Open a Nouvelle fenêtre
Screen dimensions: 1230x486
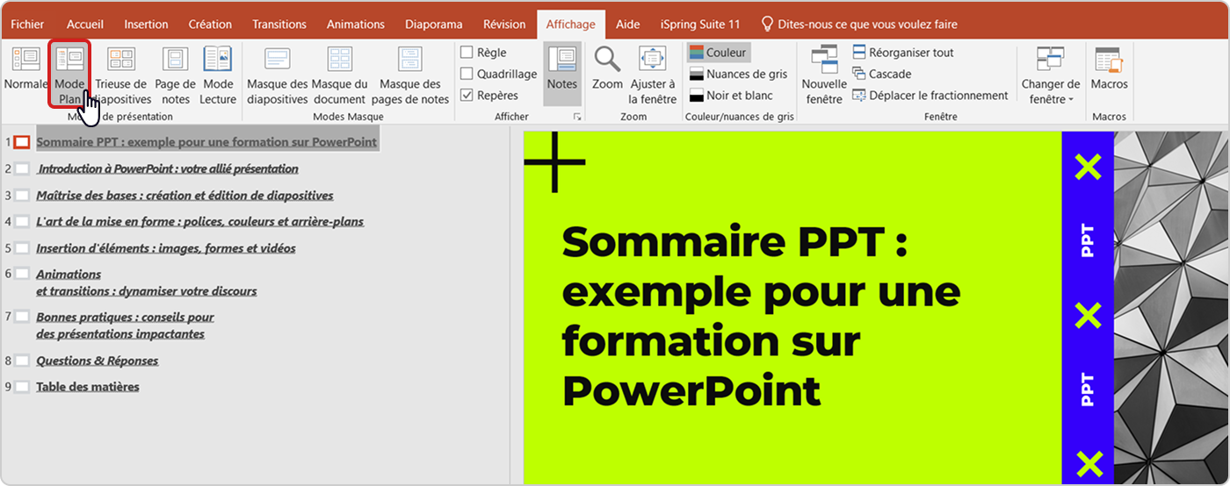tap(824, 75)
